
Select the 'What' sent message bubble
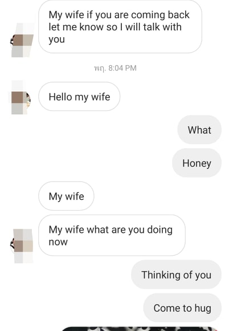(199, 130)
